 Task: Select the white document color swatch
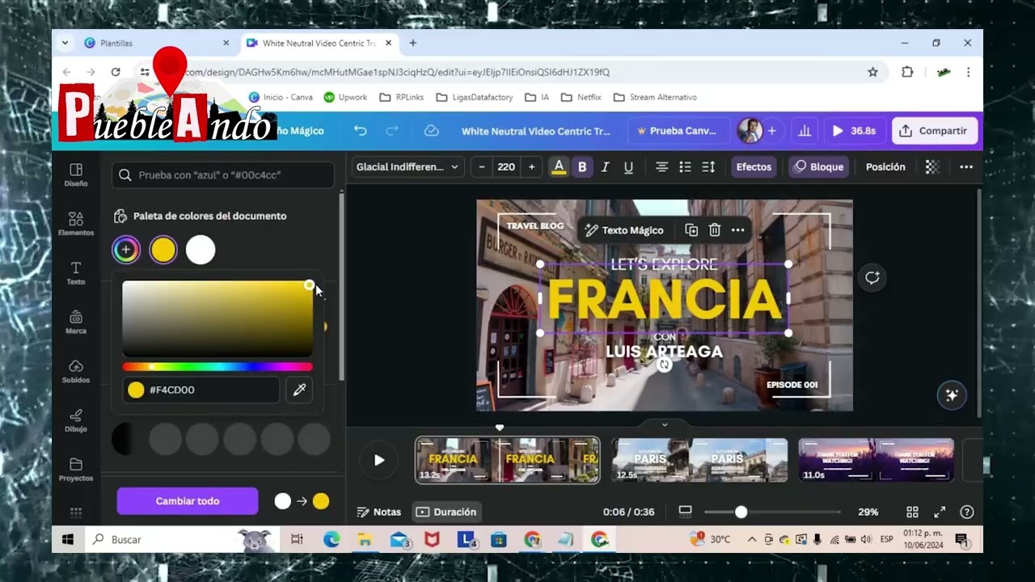(201, 250)
